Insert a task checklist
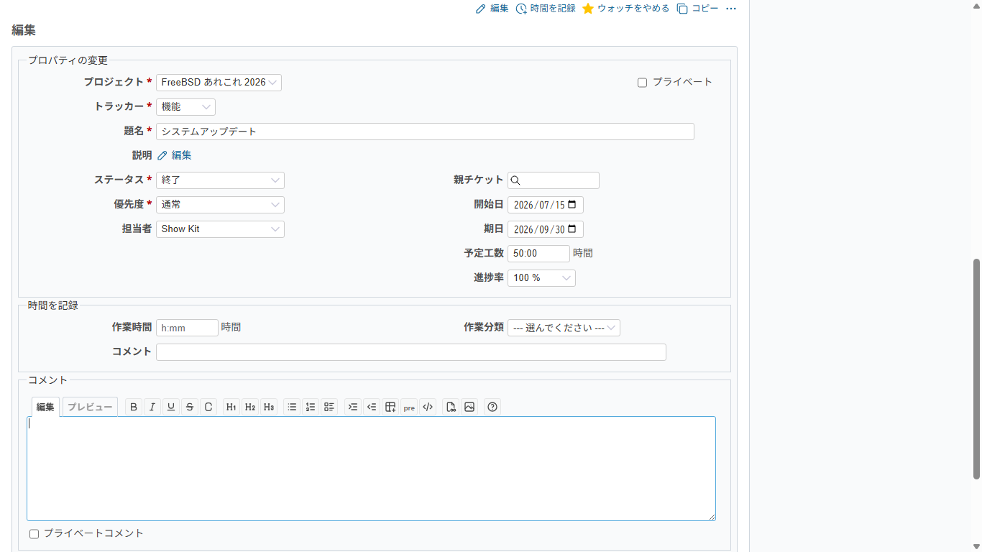 point(329,407)
